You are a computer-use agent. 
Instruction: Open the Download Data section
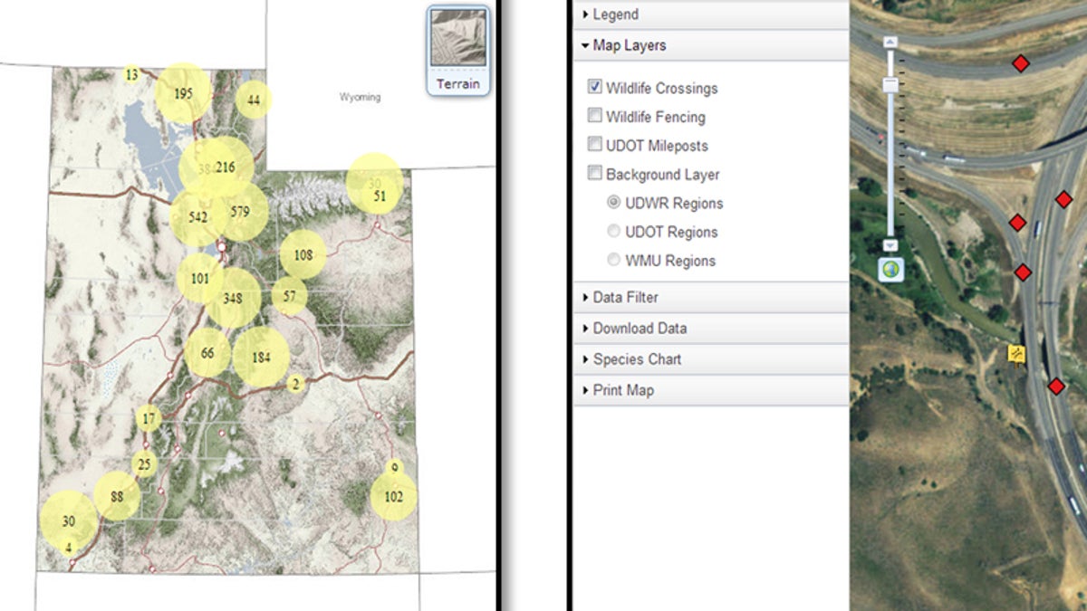click(636, 329)
